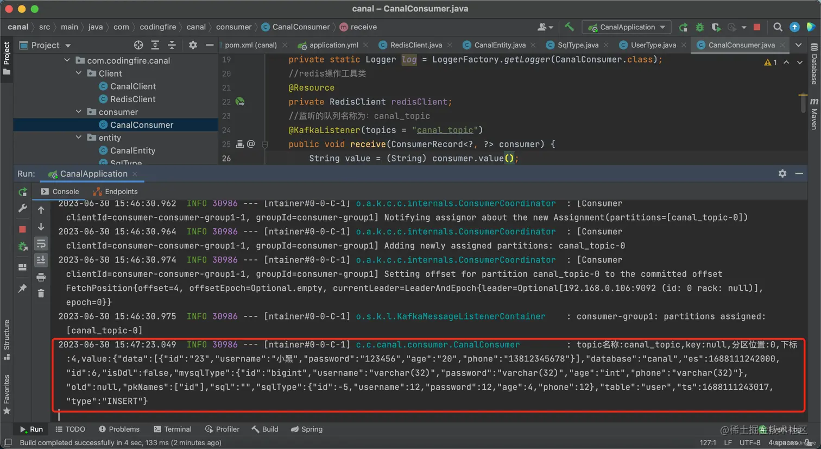Hide the Project panel with the minus icon
Viewport: 821px width, 449px height.
point(210,45)
